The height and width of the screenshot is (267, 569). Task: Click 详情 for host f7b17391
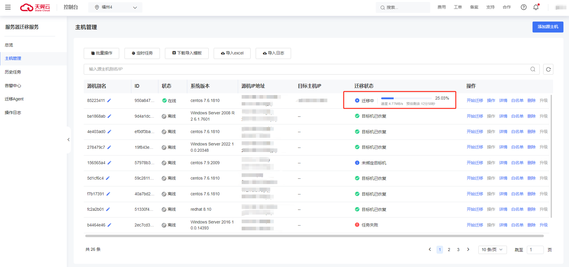(x=503, y=194)
